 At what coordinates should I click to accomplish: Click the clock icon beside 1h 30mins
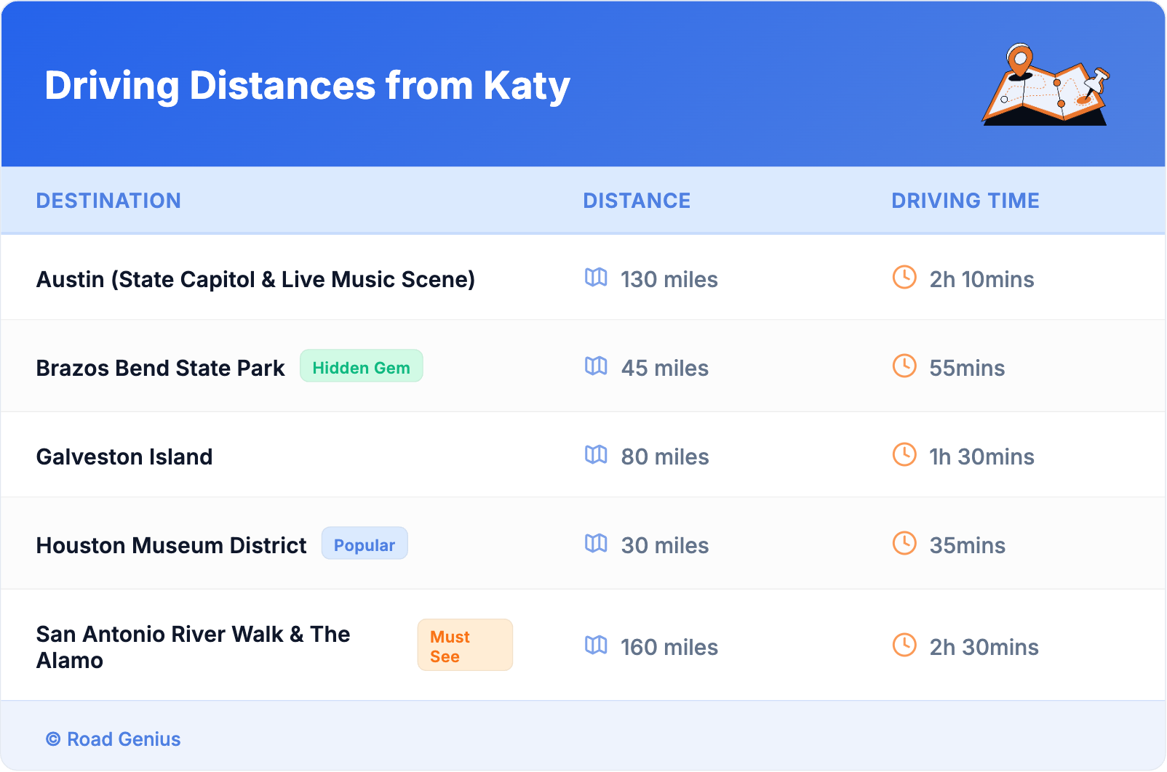point(904,455)
